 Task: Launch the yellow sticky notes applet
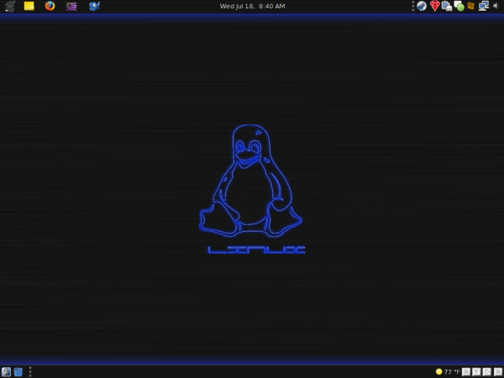pyautogui.click(x=29, y=6)
